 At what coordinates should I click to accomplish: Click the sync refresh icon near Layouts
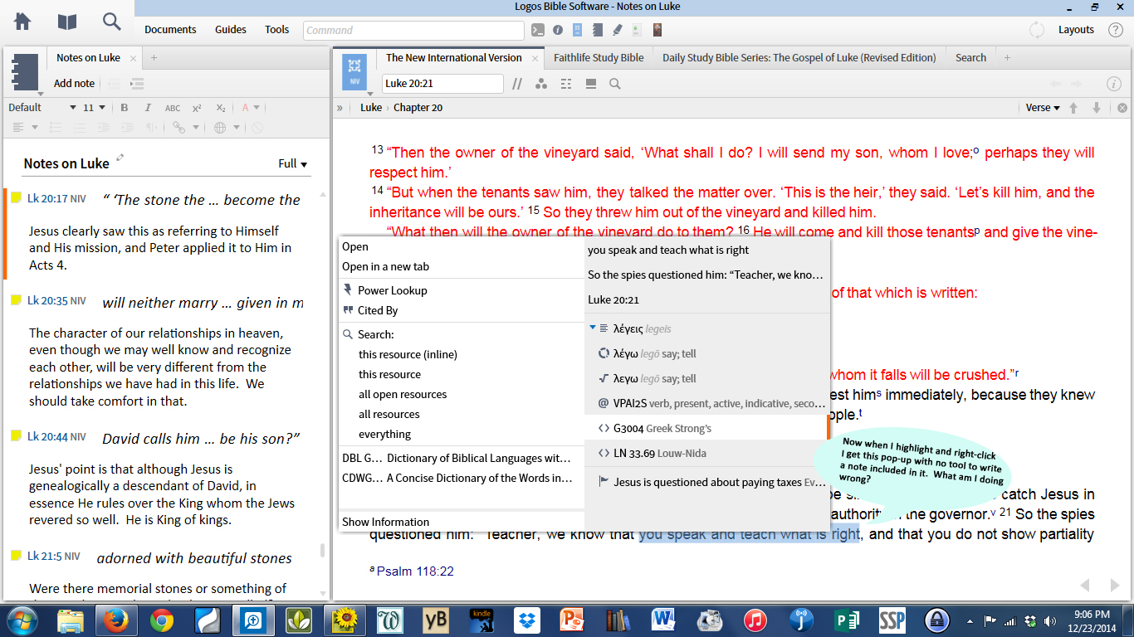(1037, 30)
